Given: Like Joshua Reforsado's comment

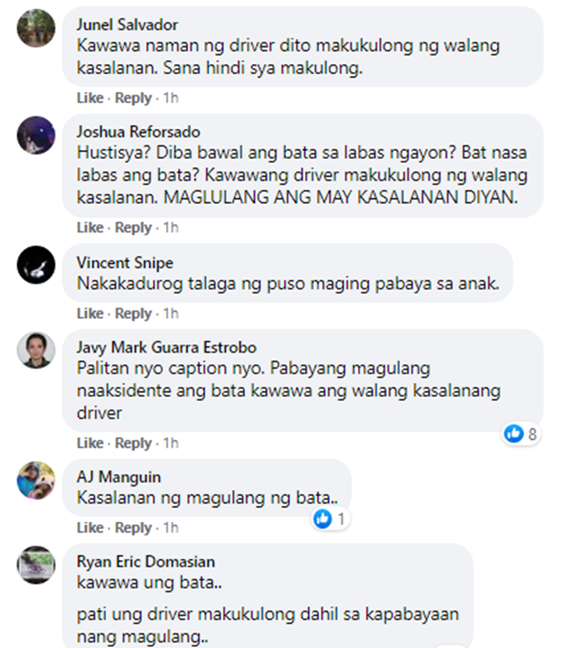Looking at the screenshot, I should pos(90,227).
